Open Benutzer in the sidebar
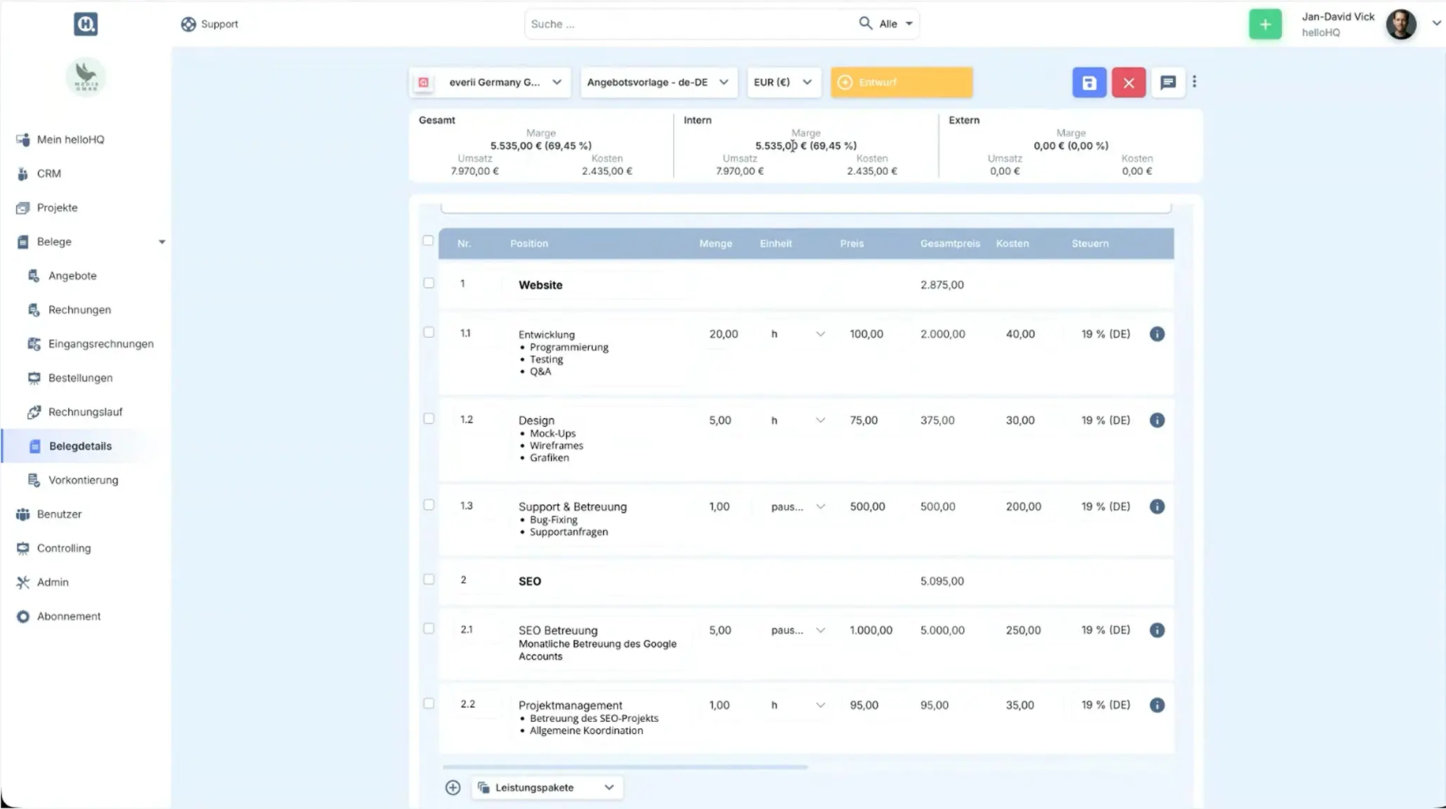 click(x=59, y=514)
